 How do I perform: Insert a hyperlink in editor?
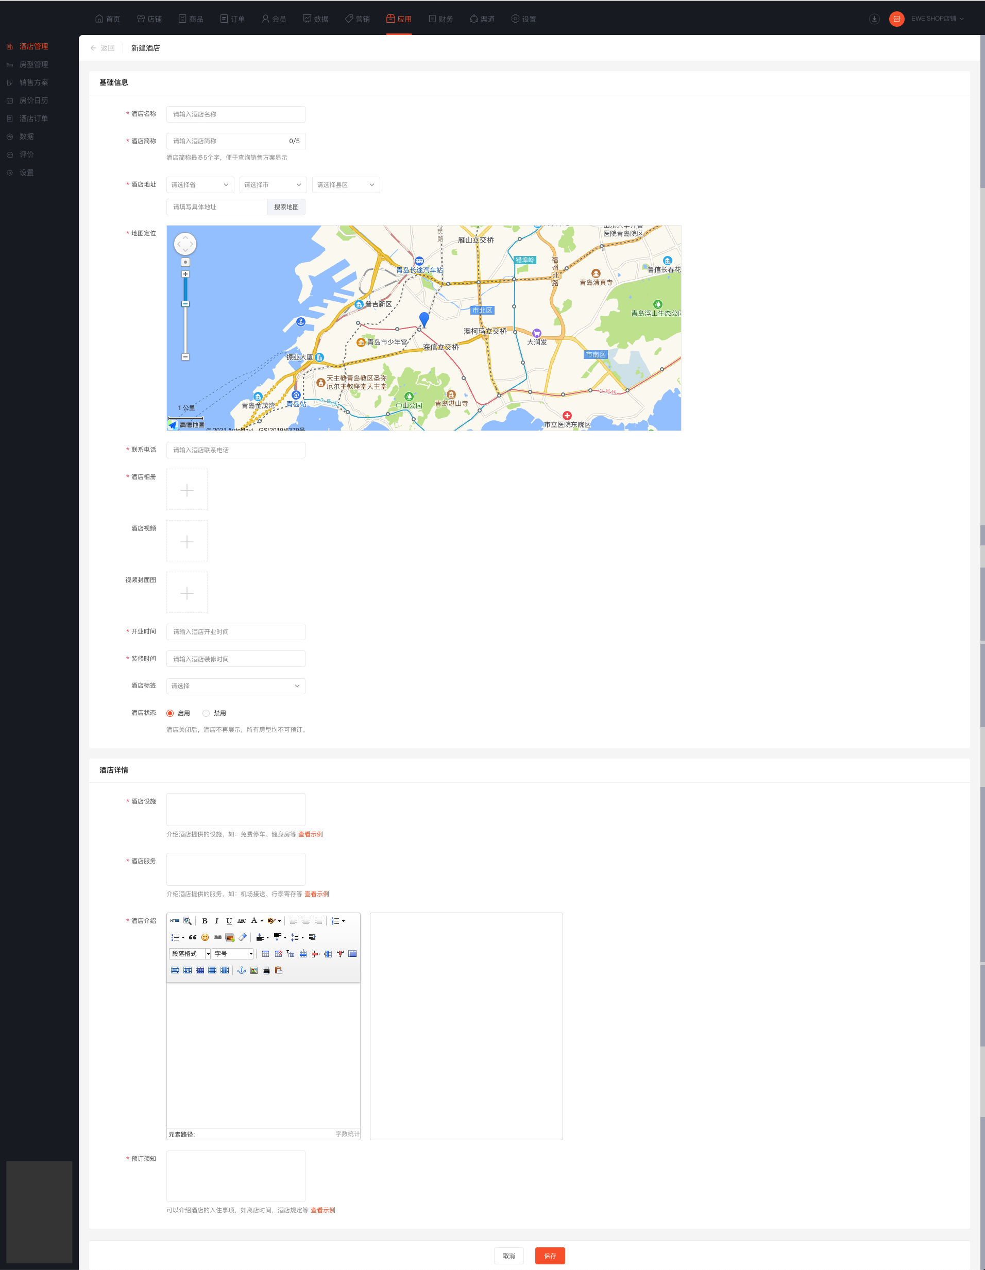click(x=217, y=937)
